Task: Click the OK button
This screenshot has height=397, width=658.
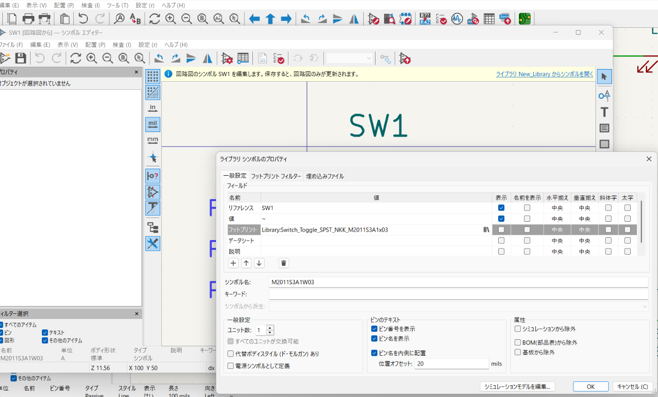Action: 591,387
